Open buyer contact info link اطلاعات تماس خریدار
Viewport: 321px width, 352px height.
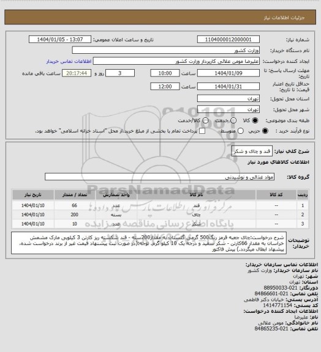pos(69,61)
